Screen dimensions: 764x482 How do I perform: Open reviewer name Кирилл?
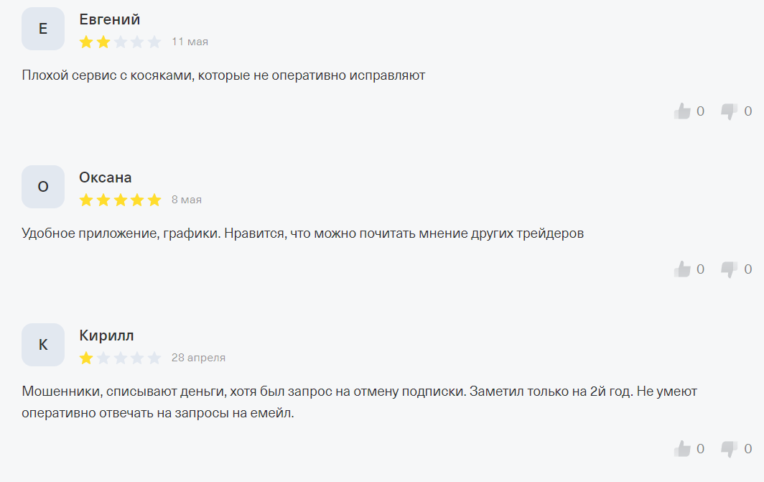106,335
